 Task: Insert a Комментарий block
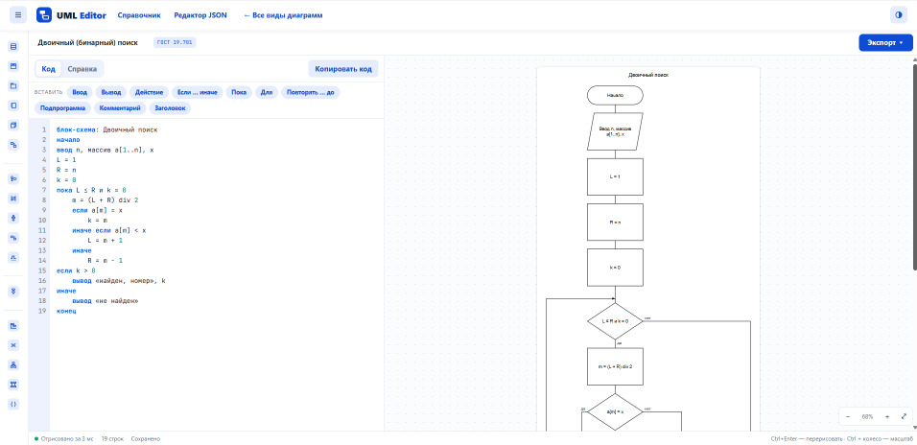point(120,108)
